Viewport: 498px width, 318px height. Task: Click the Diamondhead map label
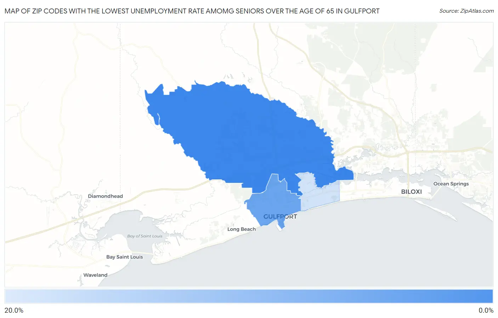coord(105,196)
